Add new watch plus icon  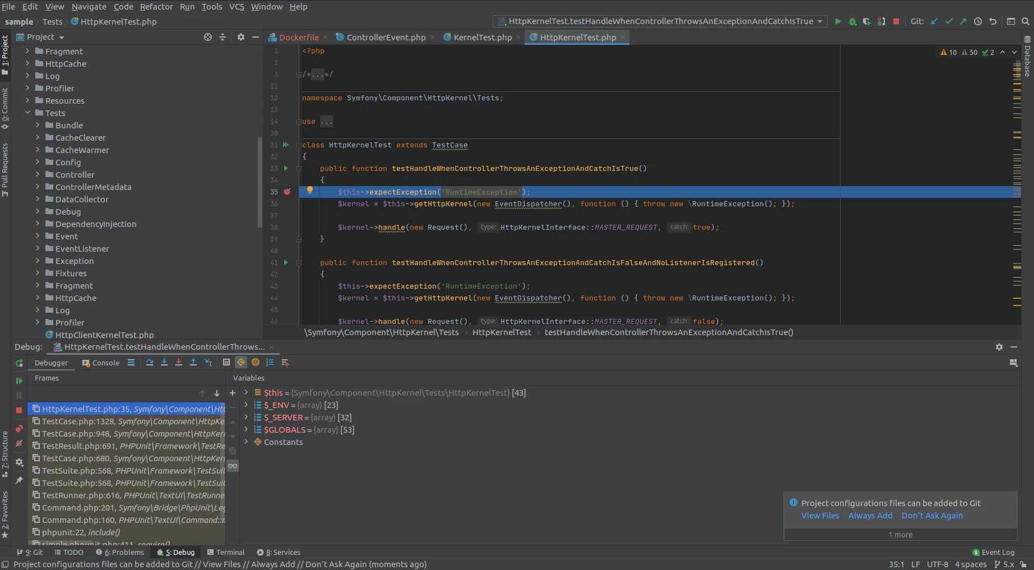pyautogui.click(x=233, y=393)
